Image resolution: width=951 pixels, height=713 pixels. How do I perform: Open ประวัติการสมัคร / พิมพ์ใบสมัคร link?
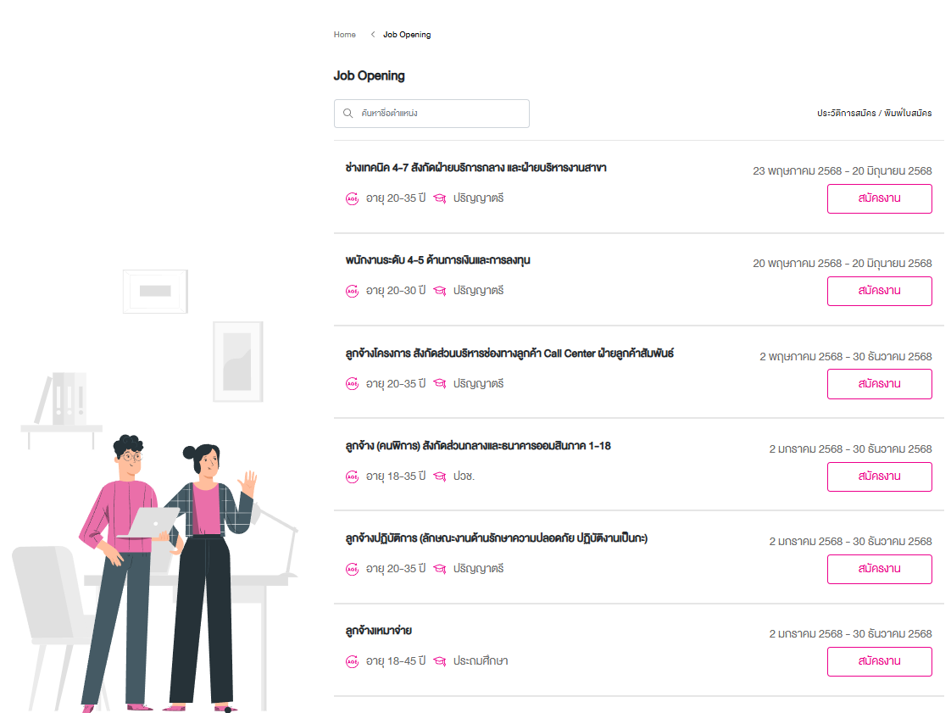click(874, 113)
